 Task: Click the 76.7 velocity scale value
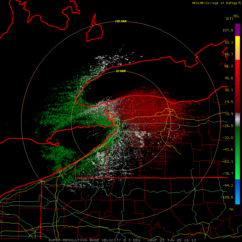tap(229, 54)
